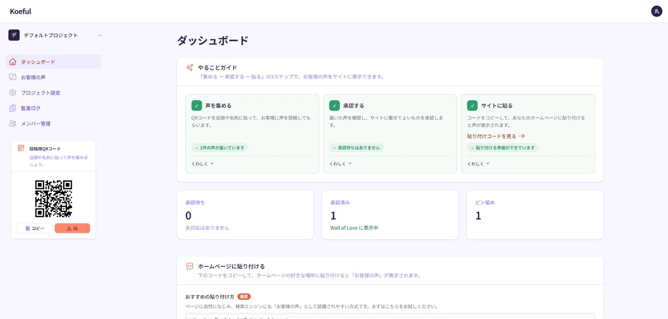This screenshot has width=668, height=319.
Task: Open メンバー管理 in the sidebar
Action: click(53, 124)
